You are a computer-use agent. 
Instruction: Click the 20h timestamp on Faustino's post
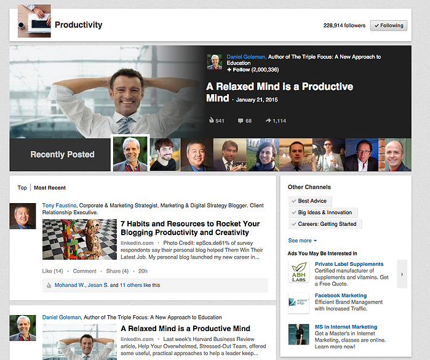point(143,271)
